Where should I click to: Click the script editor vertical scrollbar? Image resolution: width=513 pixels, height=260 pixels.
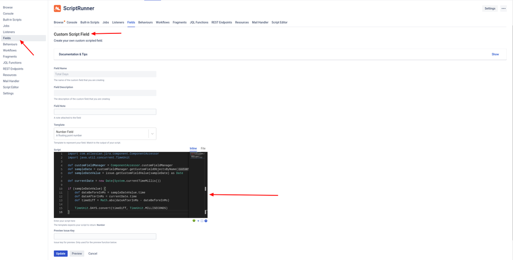click(206, 185)
